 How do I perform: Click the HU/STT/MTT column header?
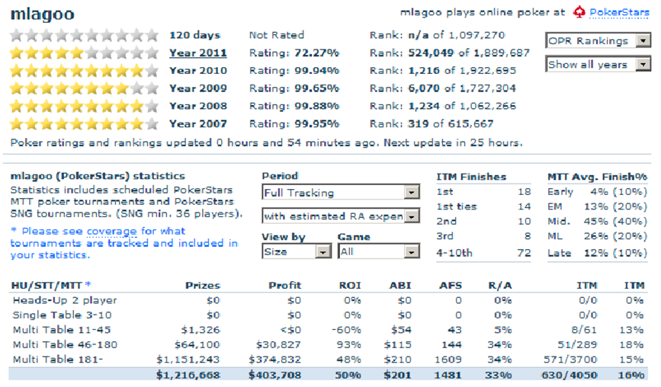(46, 285)
